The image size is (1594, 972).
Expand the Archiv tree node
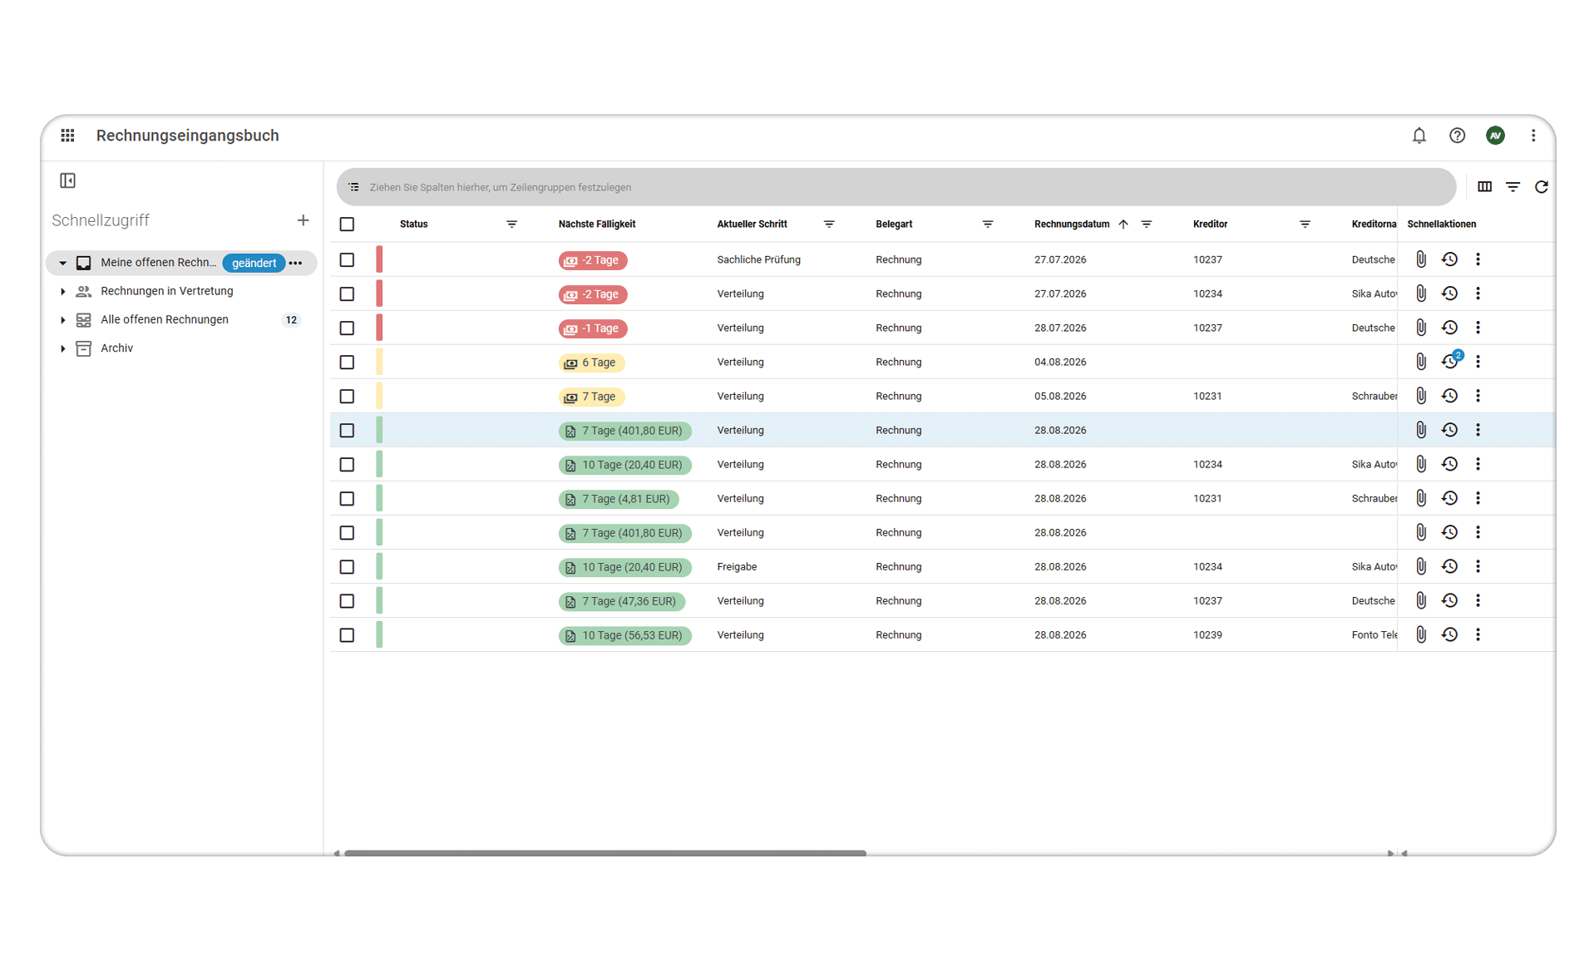tap(62, 348)
